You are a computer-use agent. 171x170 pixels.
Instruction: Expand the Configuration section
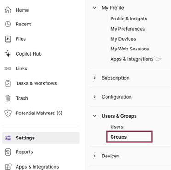coord(94,97)
